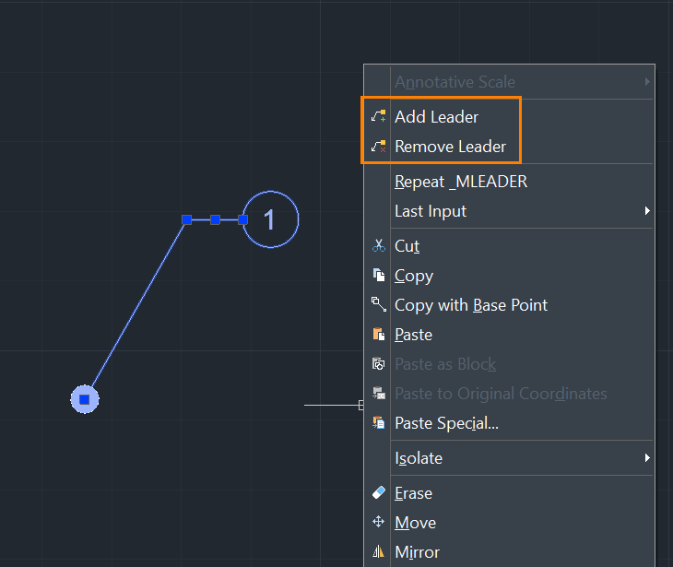Click the Cut scissors icon
The width and height of the screenshot is (673, 567).
click(x=378, y=245)
